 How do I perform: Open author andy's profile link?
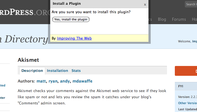[65, 81]
